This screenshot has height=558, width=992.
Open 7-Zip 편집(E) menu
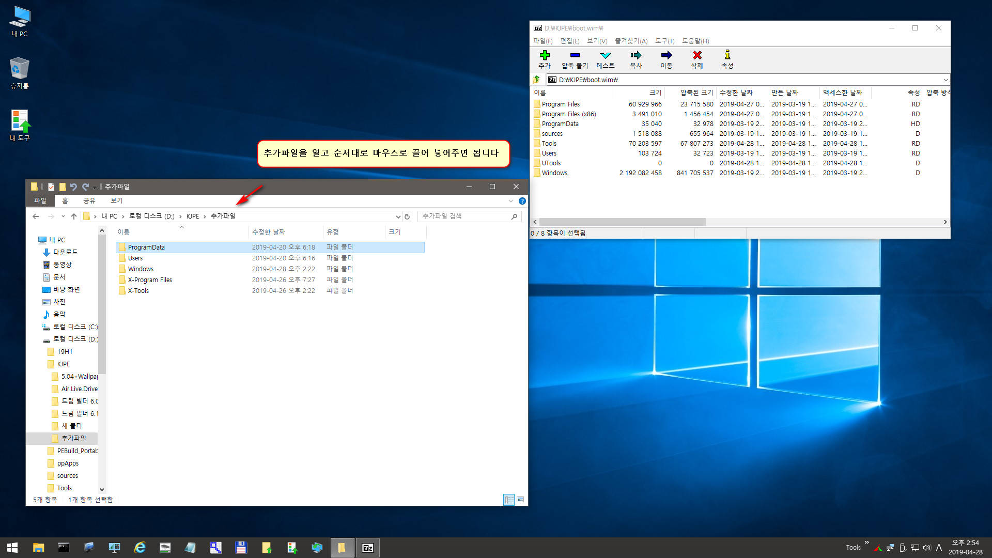coord(569,41)
